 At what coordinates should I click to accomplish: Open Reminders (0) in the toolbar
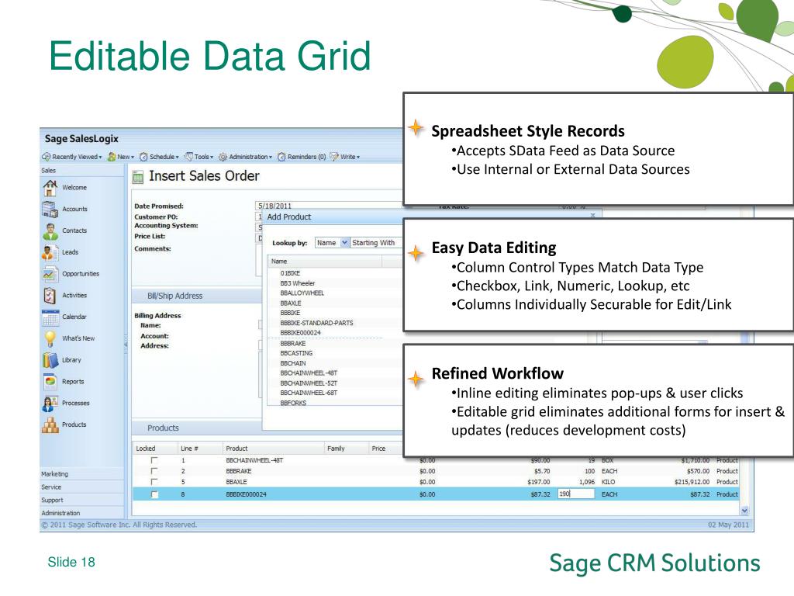tap(302, 157)
